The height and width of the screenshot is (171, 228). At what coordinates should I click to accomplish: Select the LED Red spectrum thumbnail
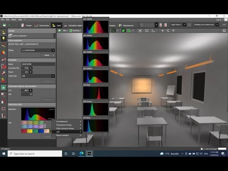pyautogui.click(x=96, y=93)
